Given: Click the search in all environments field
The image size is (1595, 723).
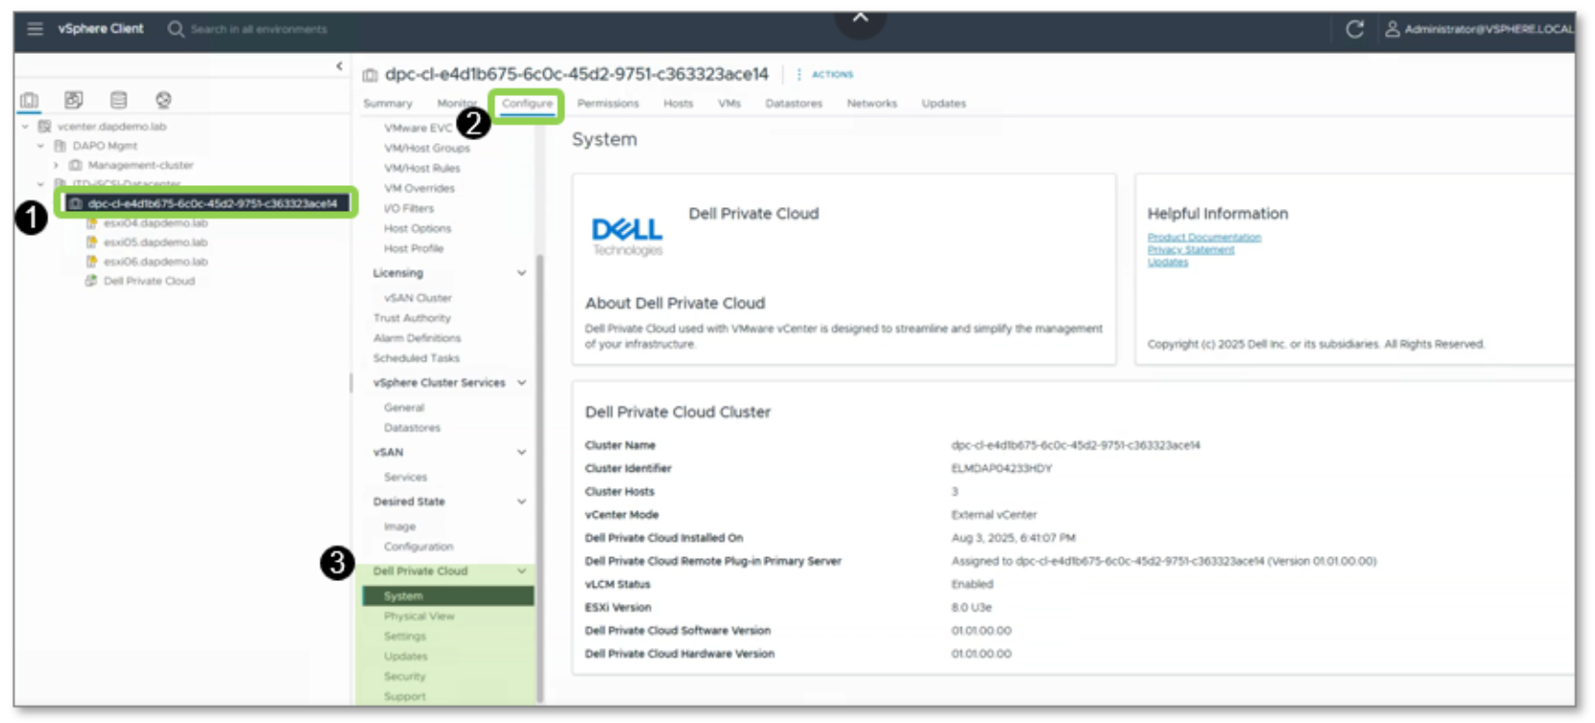Looking at the screenshot, I should click(258, 29).
